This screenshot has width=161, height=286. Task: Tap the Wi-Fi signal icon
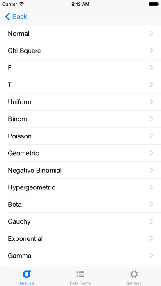[x=21, y=4]
